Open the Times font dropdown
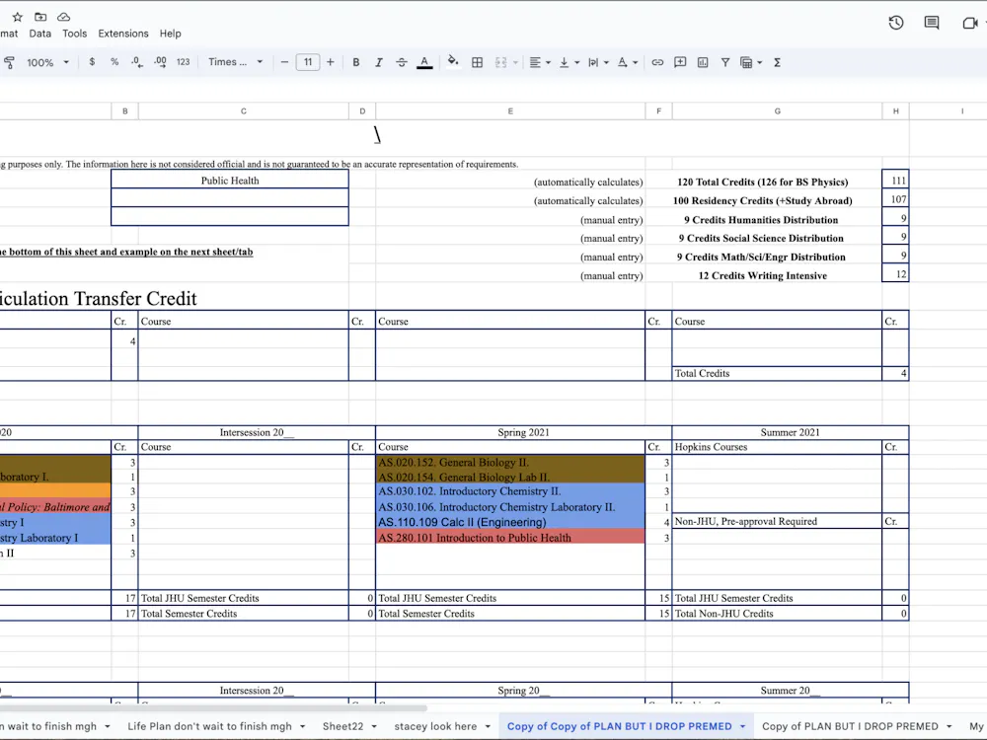The image size is (987, 740). [236, 62]
